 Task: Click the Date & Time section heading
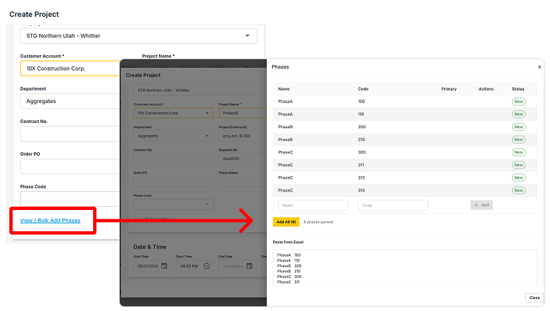pos(150,247)
